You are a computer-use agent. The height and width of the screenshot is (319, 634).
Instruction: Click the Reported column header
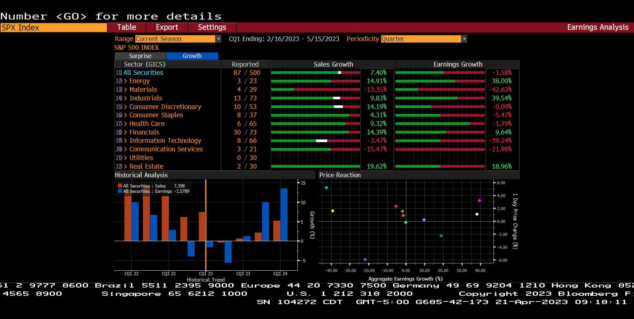(245, 64)
